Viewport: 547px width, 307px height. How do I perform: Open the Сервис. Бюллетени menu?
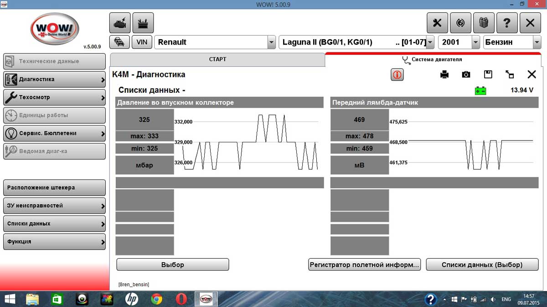54,133
